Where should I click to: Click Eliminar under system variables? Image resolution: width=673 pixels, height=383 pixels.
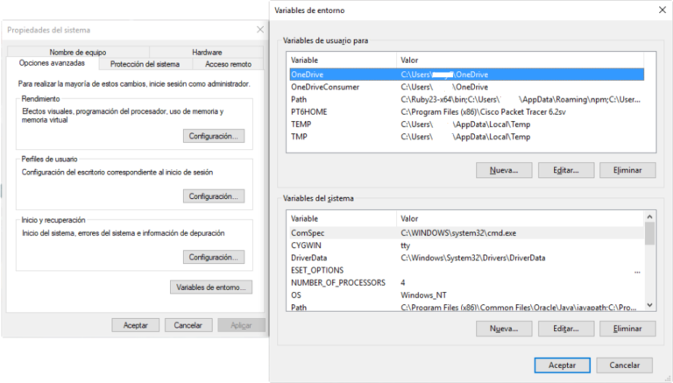(x=627, y=329)
